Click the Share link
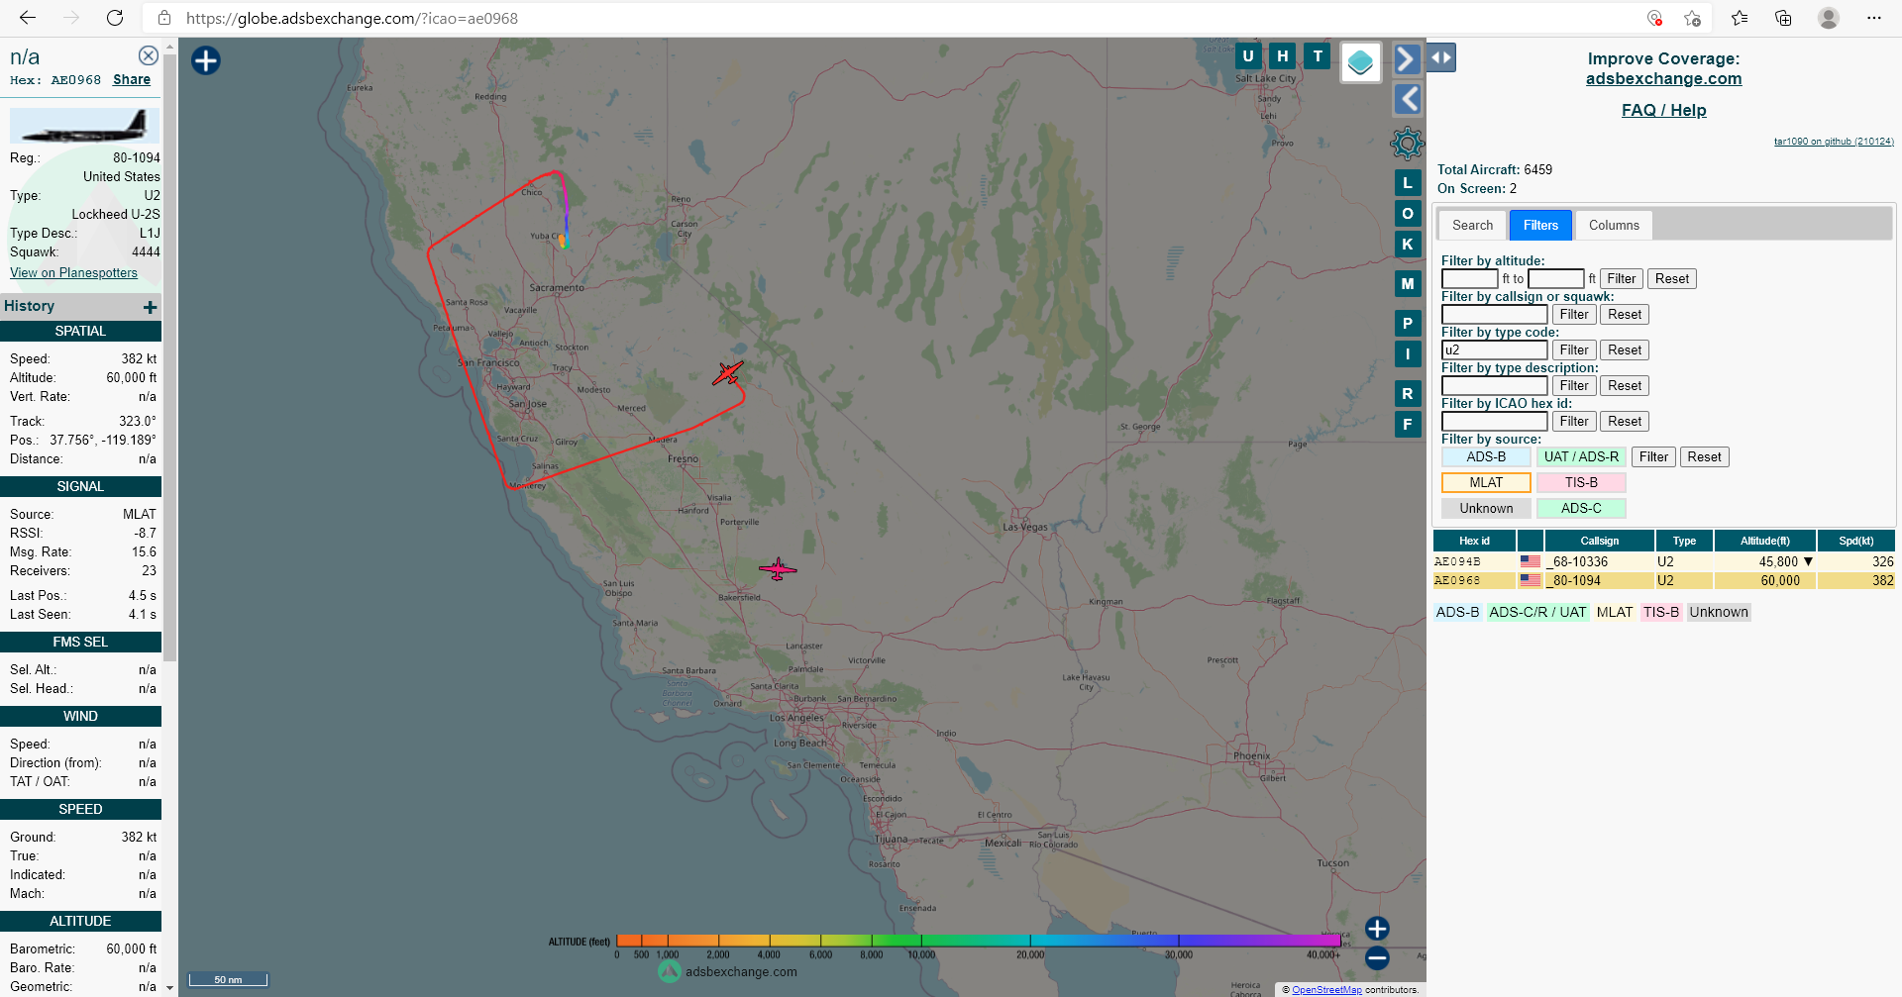1902x997 pixels. point(132,80)
